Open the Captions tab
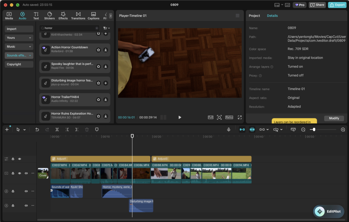 (93, 16)
